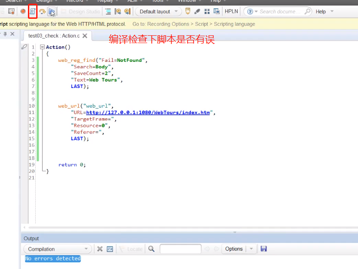
Task: Click the "SaveCount=2" code line
Action: pyautogui.click(x=92, y=73)
